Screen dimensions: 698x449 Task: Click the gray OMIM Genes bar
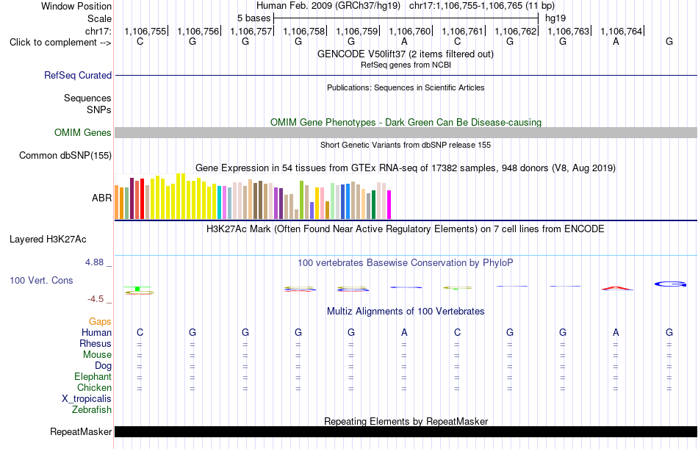tap(406, 133)
